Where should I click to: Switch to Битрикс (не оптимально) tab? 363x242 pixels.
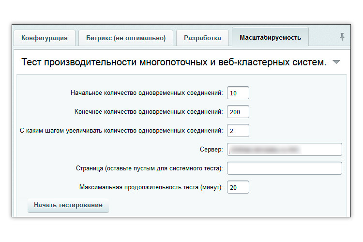click(126, 38)
